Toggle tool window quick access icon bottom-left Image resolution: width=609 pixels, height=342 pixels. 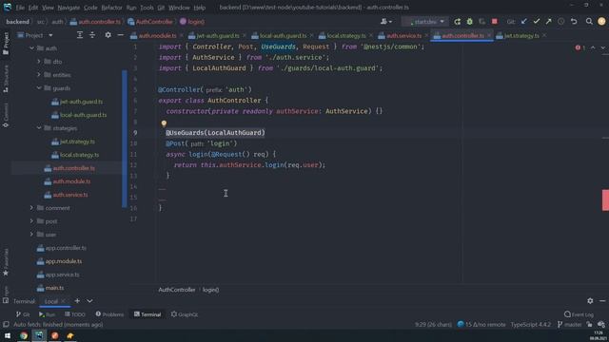pos(6,325)
